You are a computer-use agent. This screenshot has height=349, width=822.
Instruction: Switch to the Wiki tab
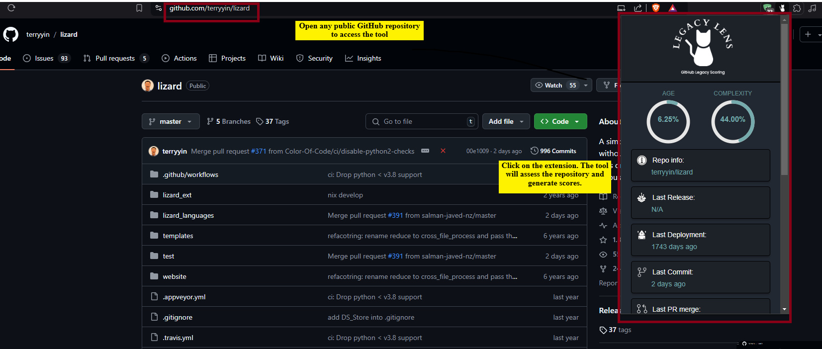coord(271,58)
